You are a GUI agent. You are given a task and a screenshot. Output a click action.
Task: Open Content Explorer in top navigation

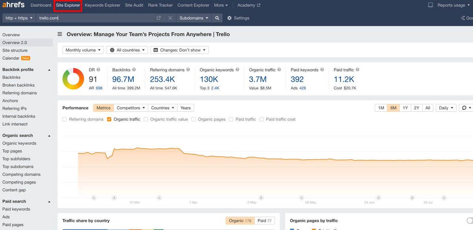click(x=194, y=5)
